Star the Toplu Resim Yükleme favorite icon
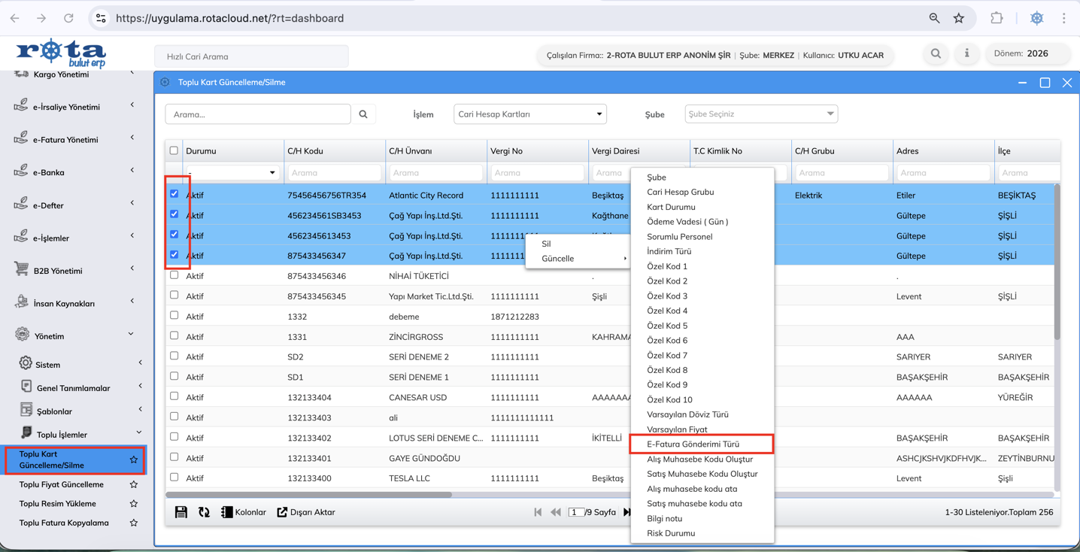Image resolution: width=1080 pixels, height=552 pixels. point(134,504)
